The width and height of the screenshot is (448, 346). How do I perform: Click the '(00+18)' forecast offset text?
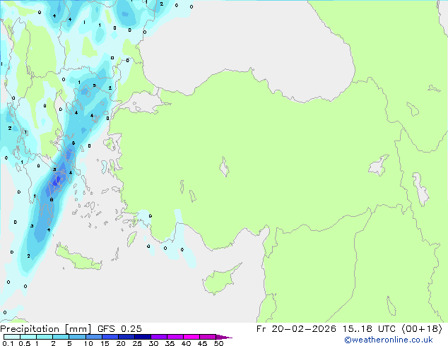tap(422, 329)
